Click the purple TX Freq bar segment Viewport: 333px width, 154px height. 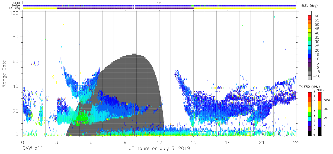[125, 8]
